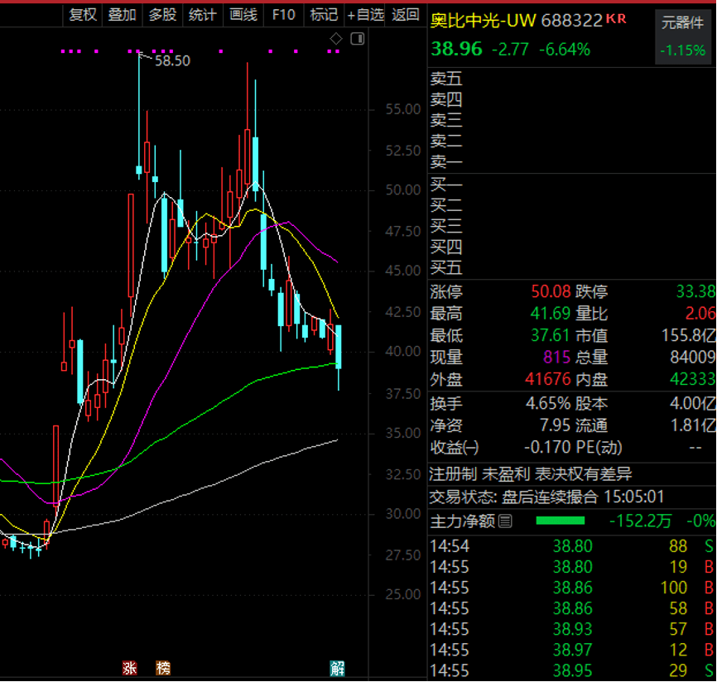717x682 pixels.
Task: Click the 解 marker icon below chart
Action: pos(337,668)
